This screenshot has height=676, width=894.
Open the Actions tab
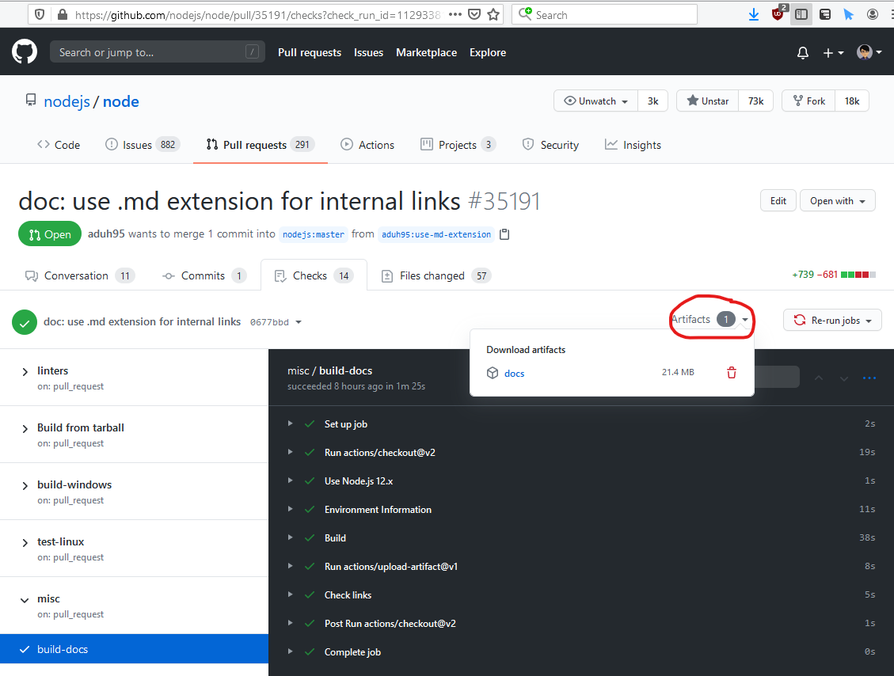pyautogui.click(x=367, y=145)
